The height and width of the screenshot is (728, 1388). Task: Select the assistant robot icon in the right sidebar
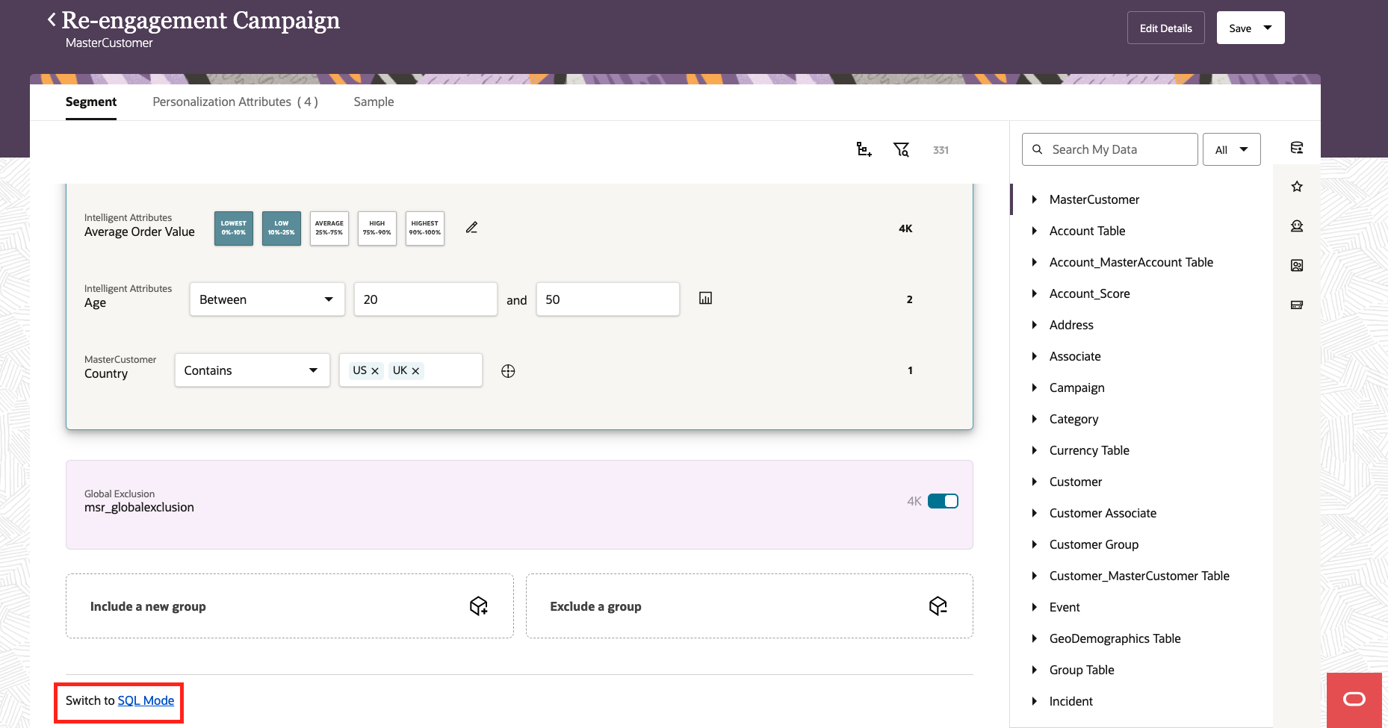click(x=1297, y=225)
